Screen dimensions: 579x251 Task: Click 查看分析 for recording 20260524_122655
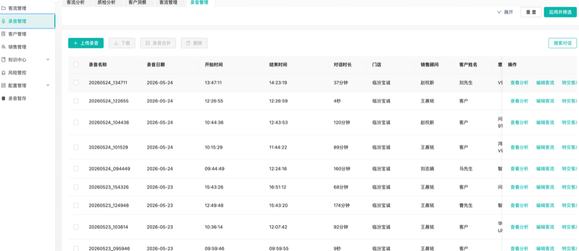point(520,101)
